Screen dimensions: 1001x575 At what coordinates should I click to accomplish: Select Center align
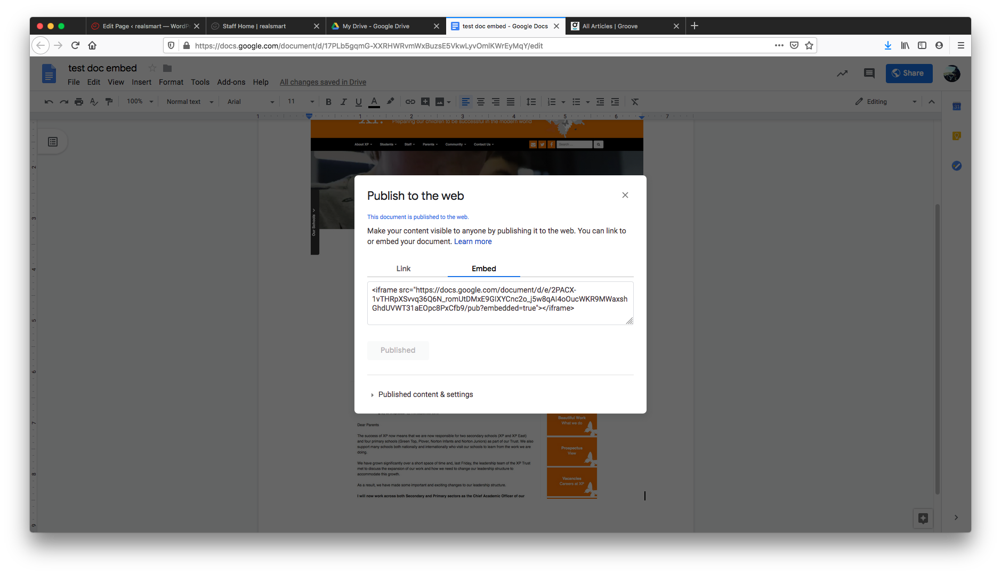click(x=481, y=102)
